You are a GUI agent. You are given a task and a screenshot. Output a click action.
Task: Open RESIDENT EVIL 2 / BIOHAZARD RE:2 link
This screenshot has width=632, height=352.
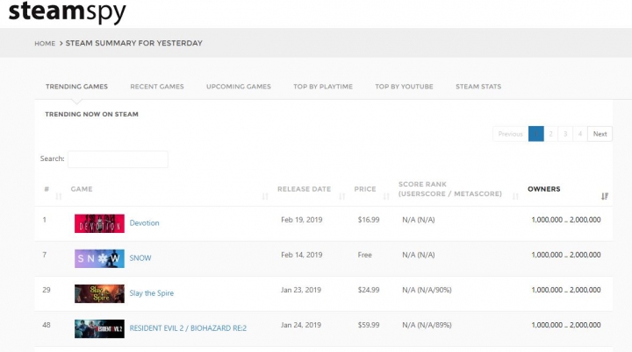(188, 328)
